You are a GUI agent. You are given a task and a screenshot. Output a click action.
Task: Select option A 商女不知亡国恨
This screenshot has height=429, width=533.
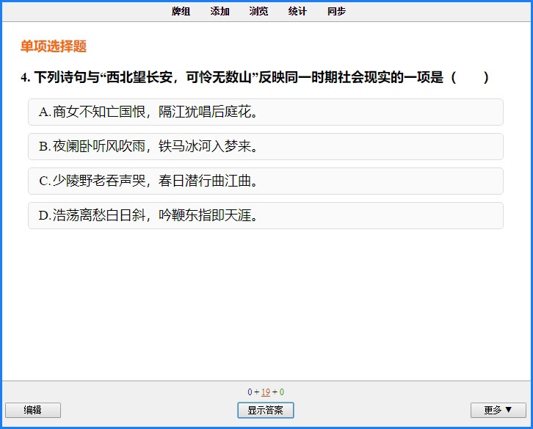tap(266, 112)
